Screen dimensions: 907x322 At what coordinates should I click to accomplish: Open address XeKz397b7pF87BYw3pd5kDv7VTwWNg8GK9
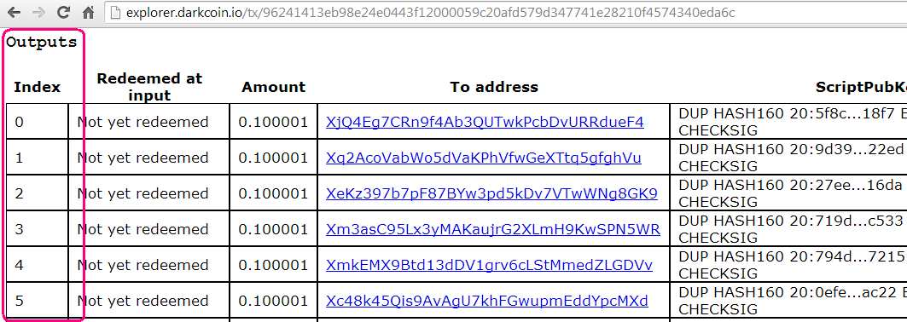[x=491, y=193]
